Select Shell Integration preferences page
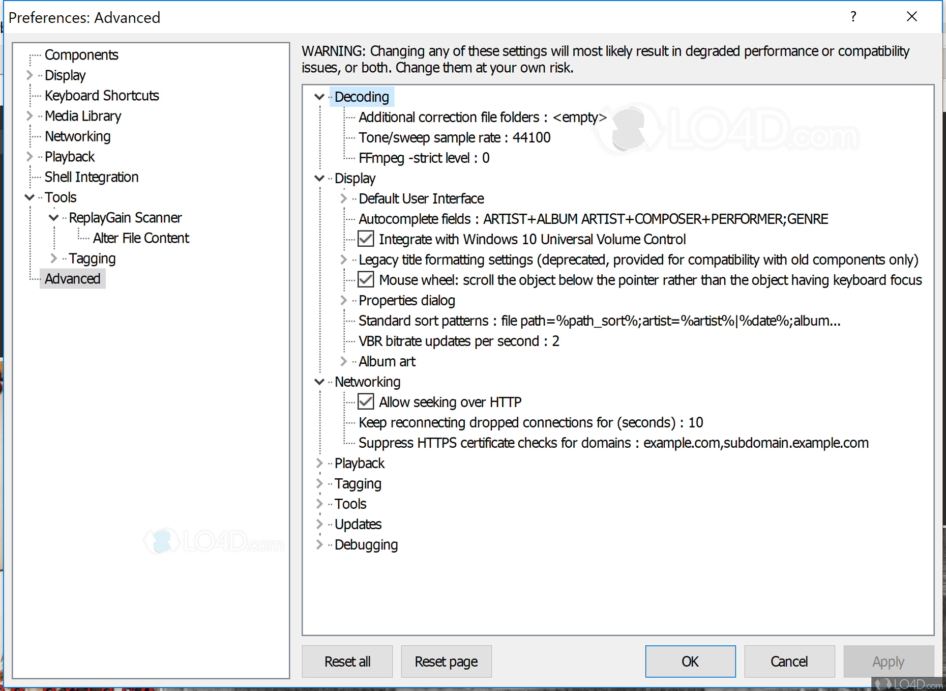The image size is (946, 691). tap(92, 177)
